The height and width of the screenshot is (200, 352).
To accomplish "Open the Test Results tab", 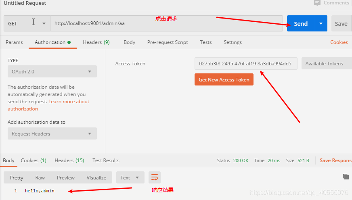I will point(106,160).
